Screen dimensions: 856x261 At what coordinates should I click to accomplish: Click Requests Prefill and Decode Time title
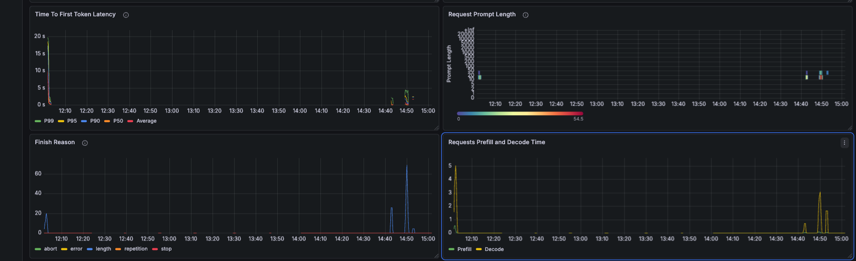(x=497, y=142)
